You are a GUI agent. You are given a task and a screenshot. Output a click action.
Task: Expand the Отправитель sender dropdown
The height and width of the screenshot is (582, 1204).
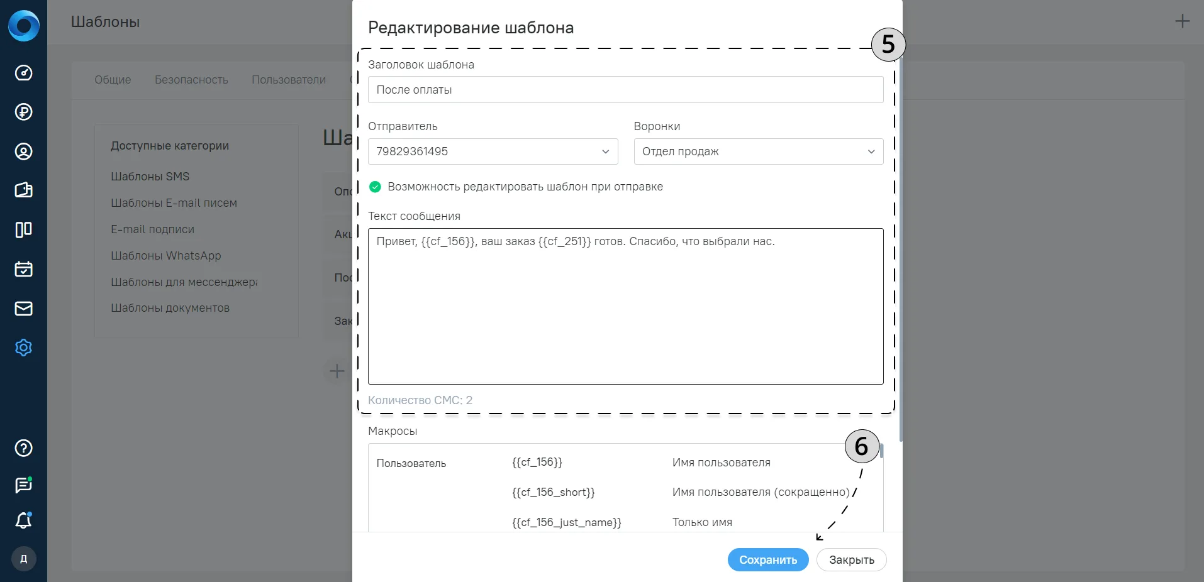click(493, 151)
